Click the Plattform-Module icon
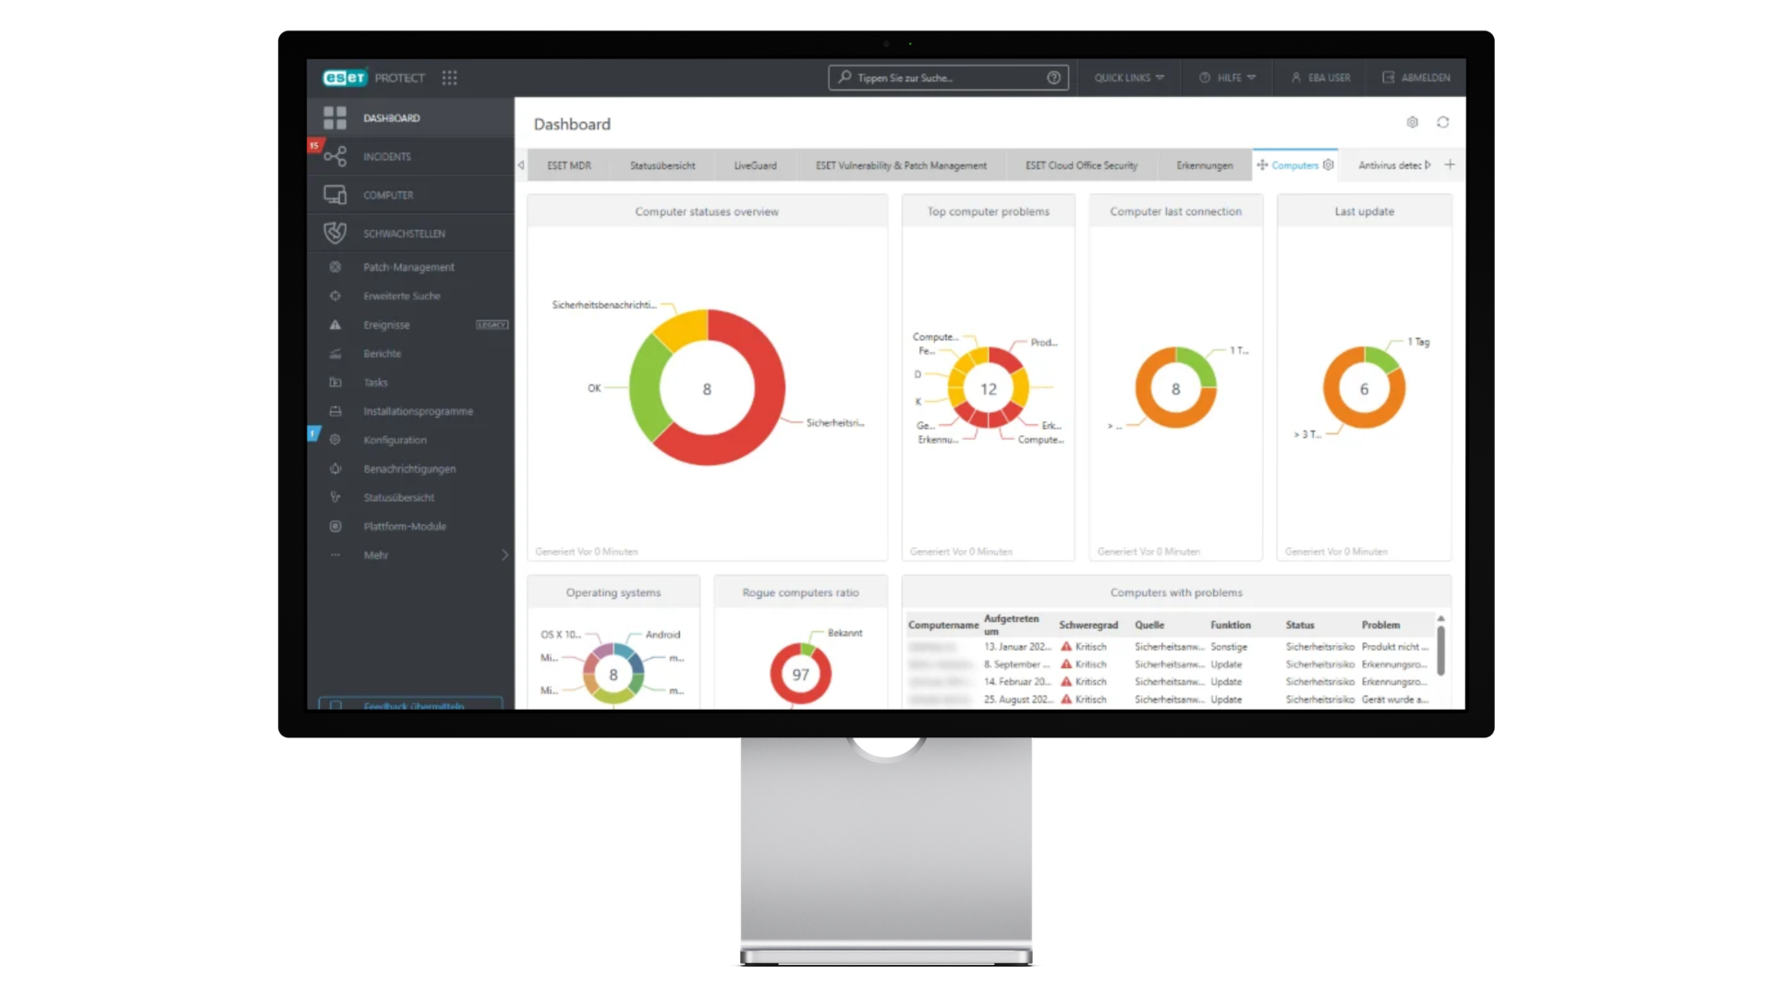The width and height of the screenshot is (1774, 998). coord(335,526)
